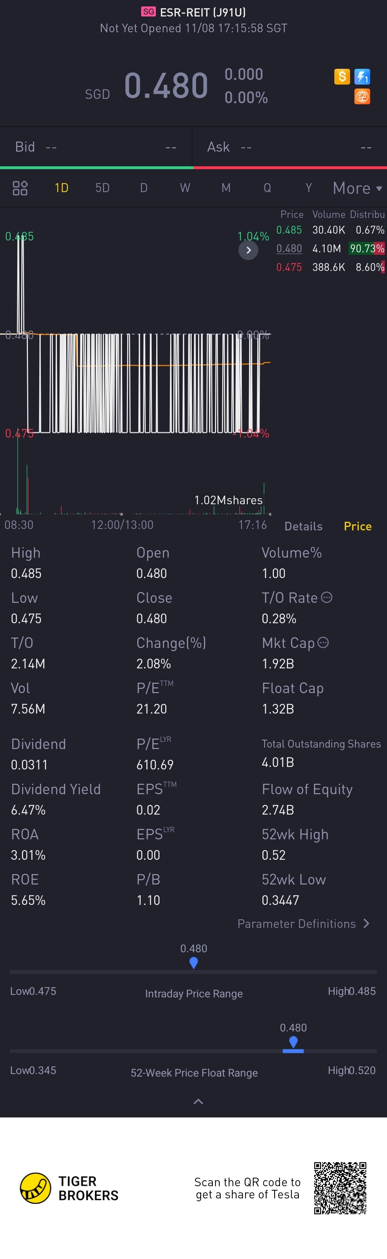
Task: Tap the yellow dollar sign badge
Action: (342, 77)
